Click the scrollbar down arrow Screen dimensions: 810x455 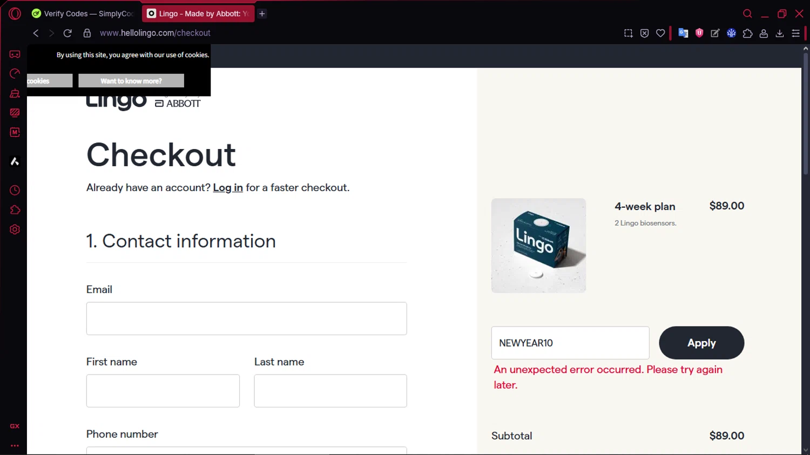tap(806, 450)
